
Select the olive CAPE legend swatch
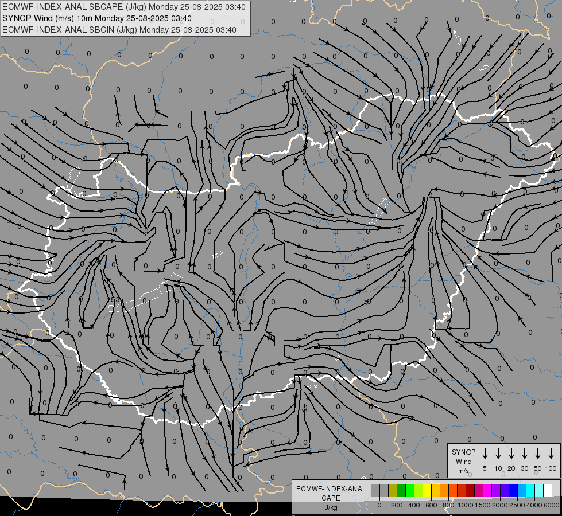(393, 490)
